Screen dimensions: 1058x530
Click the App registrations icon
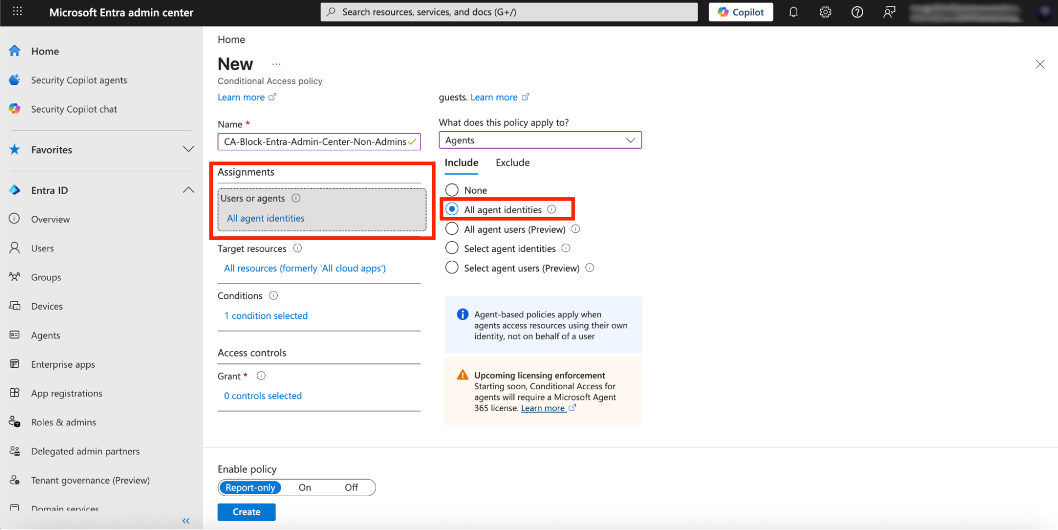click(x=15, y=393)
